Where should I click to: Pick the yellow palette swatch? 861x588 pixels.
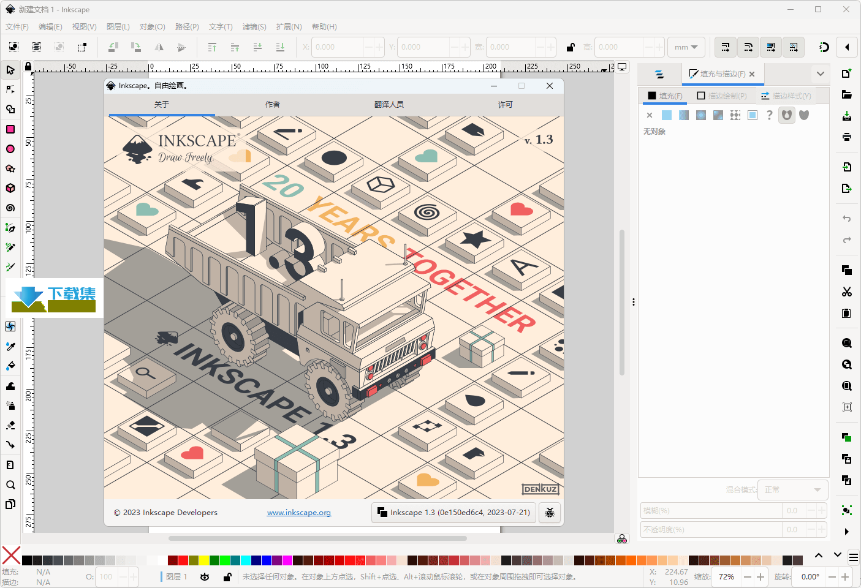204,560
